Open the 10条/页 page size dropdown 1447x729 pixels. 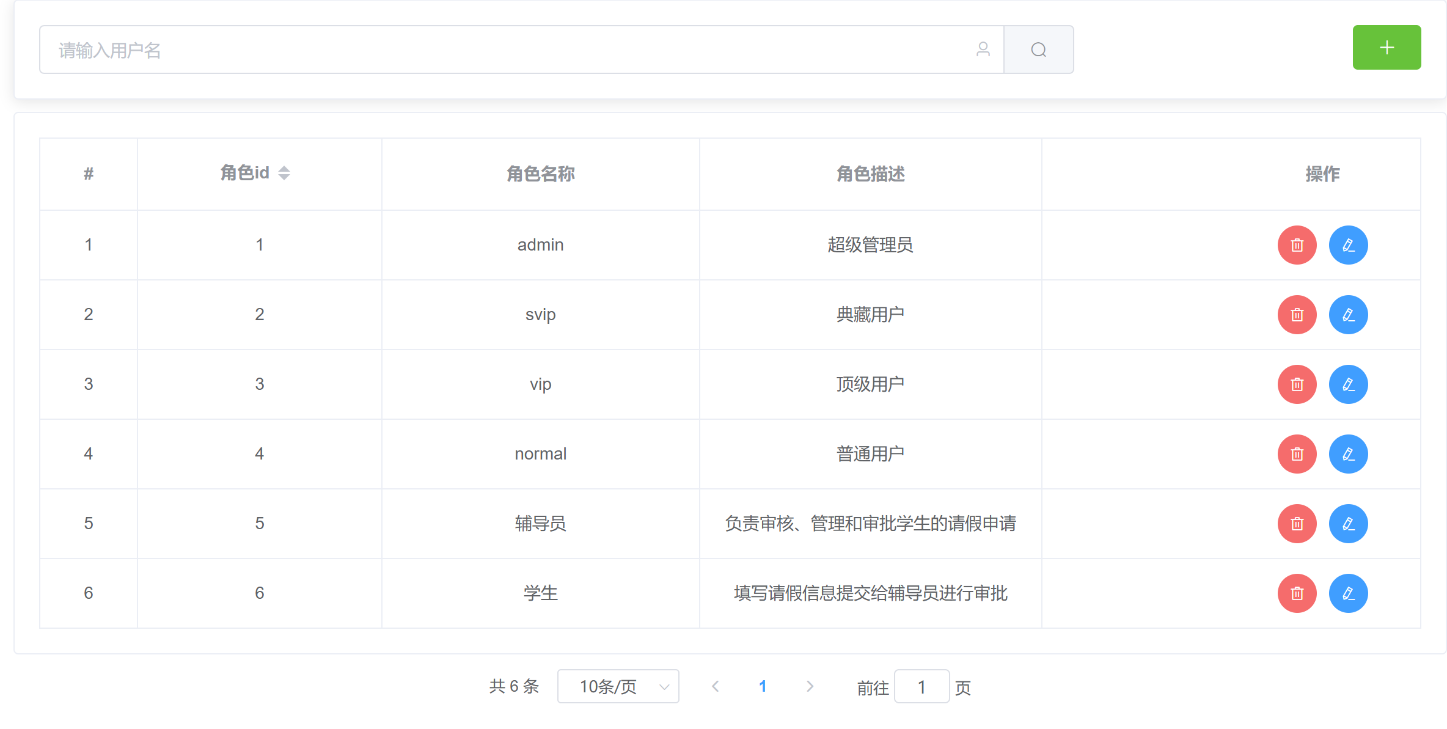618,686
